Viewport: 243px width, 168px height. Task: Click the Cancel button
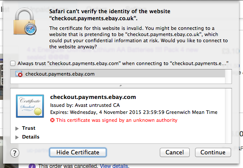click(175, 152)
